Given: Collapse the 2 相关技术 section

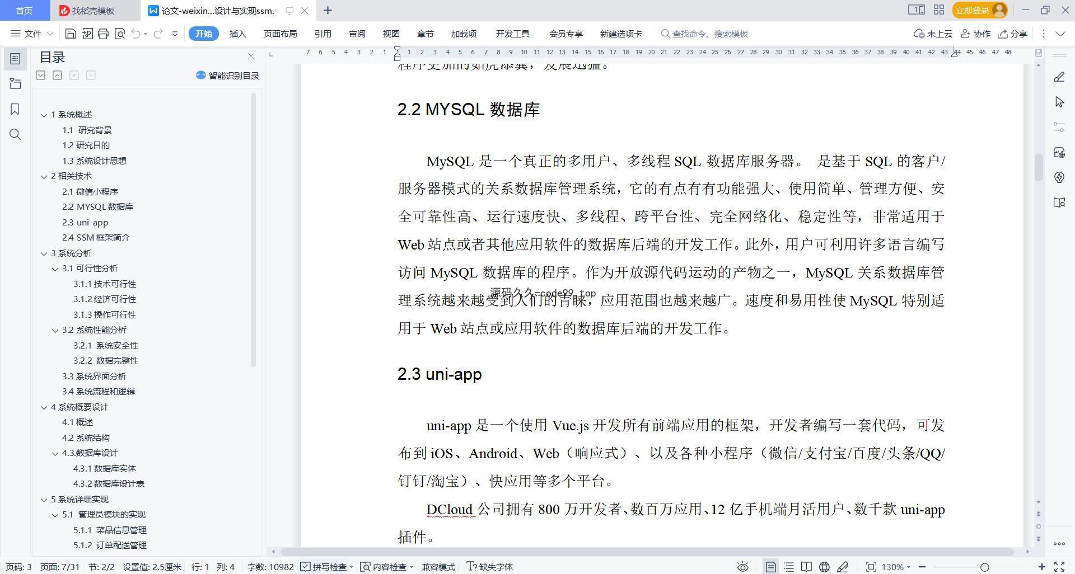Looking at the screenshot, I should click(44, 176).
